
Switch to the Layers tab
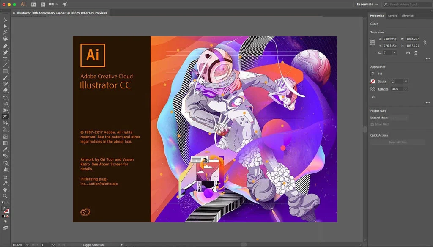[392, 16]
